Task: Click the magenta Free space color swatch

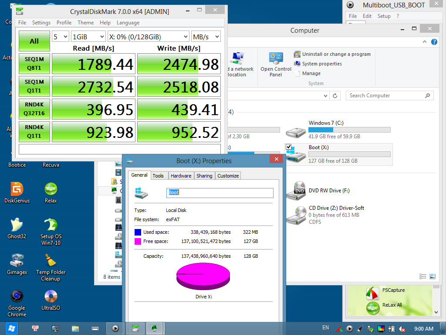Action: pyautogui.click(x=138, y=242)
